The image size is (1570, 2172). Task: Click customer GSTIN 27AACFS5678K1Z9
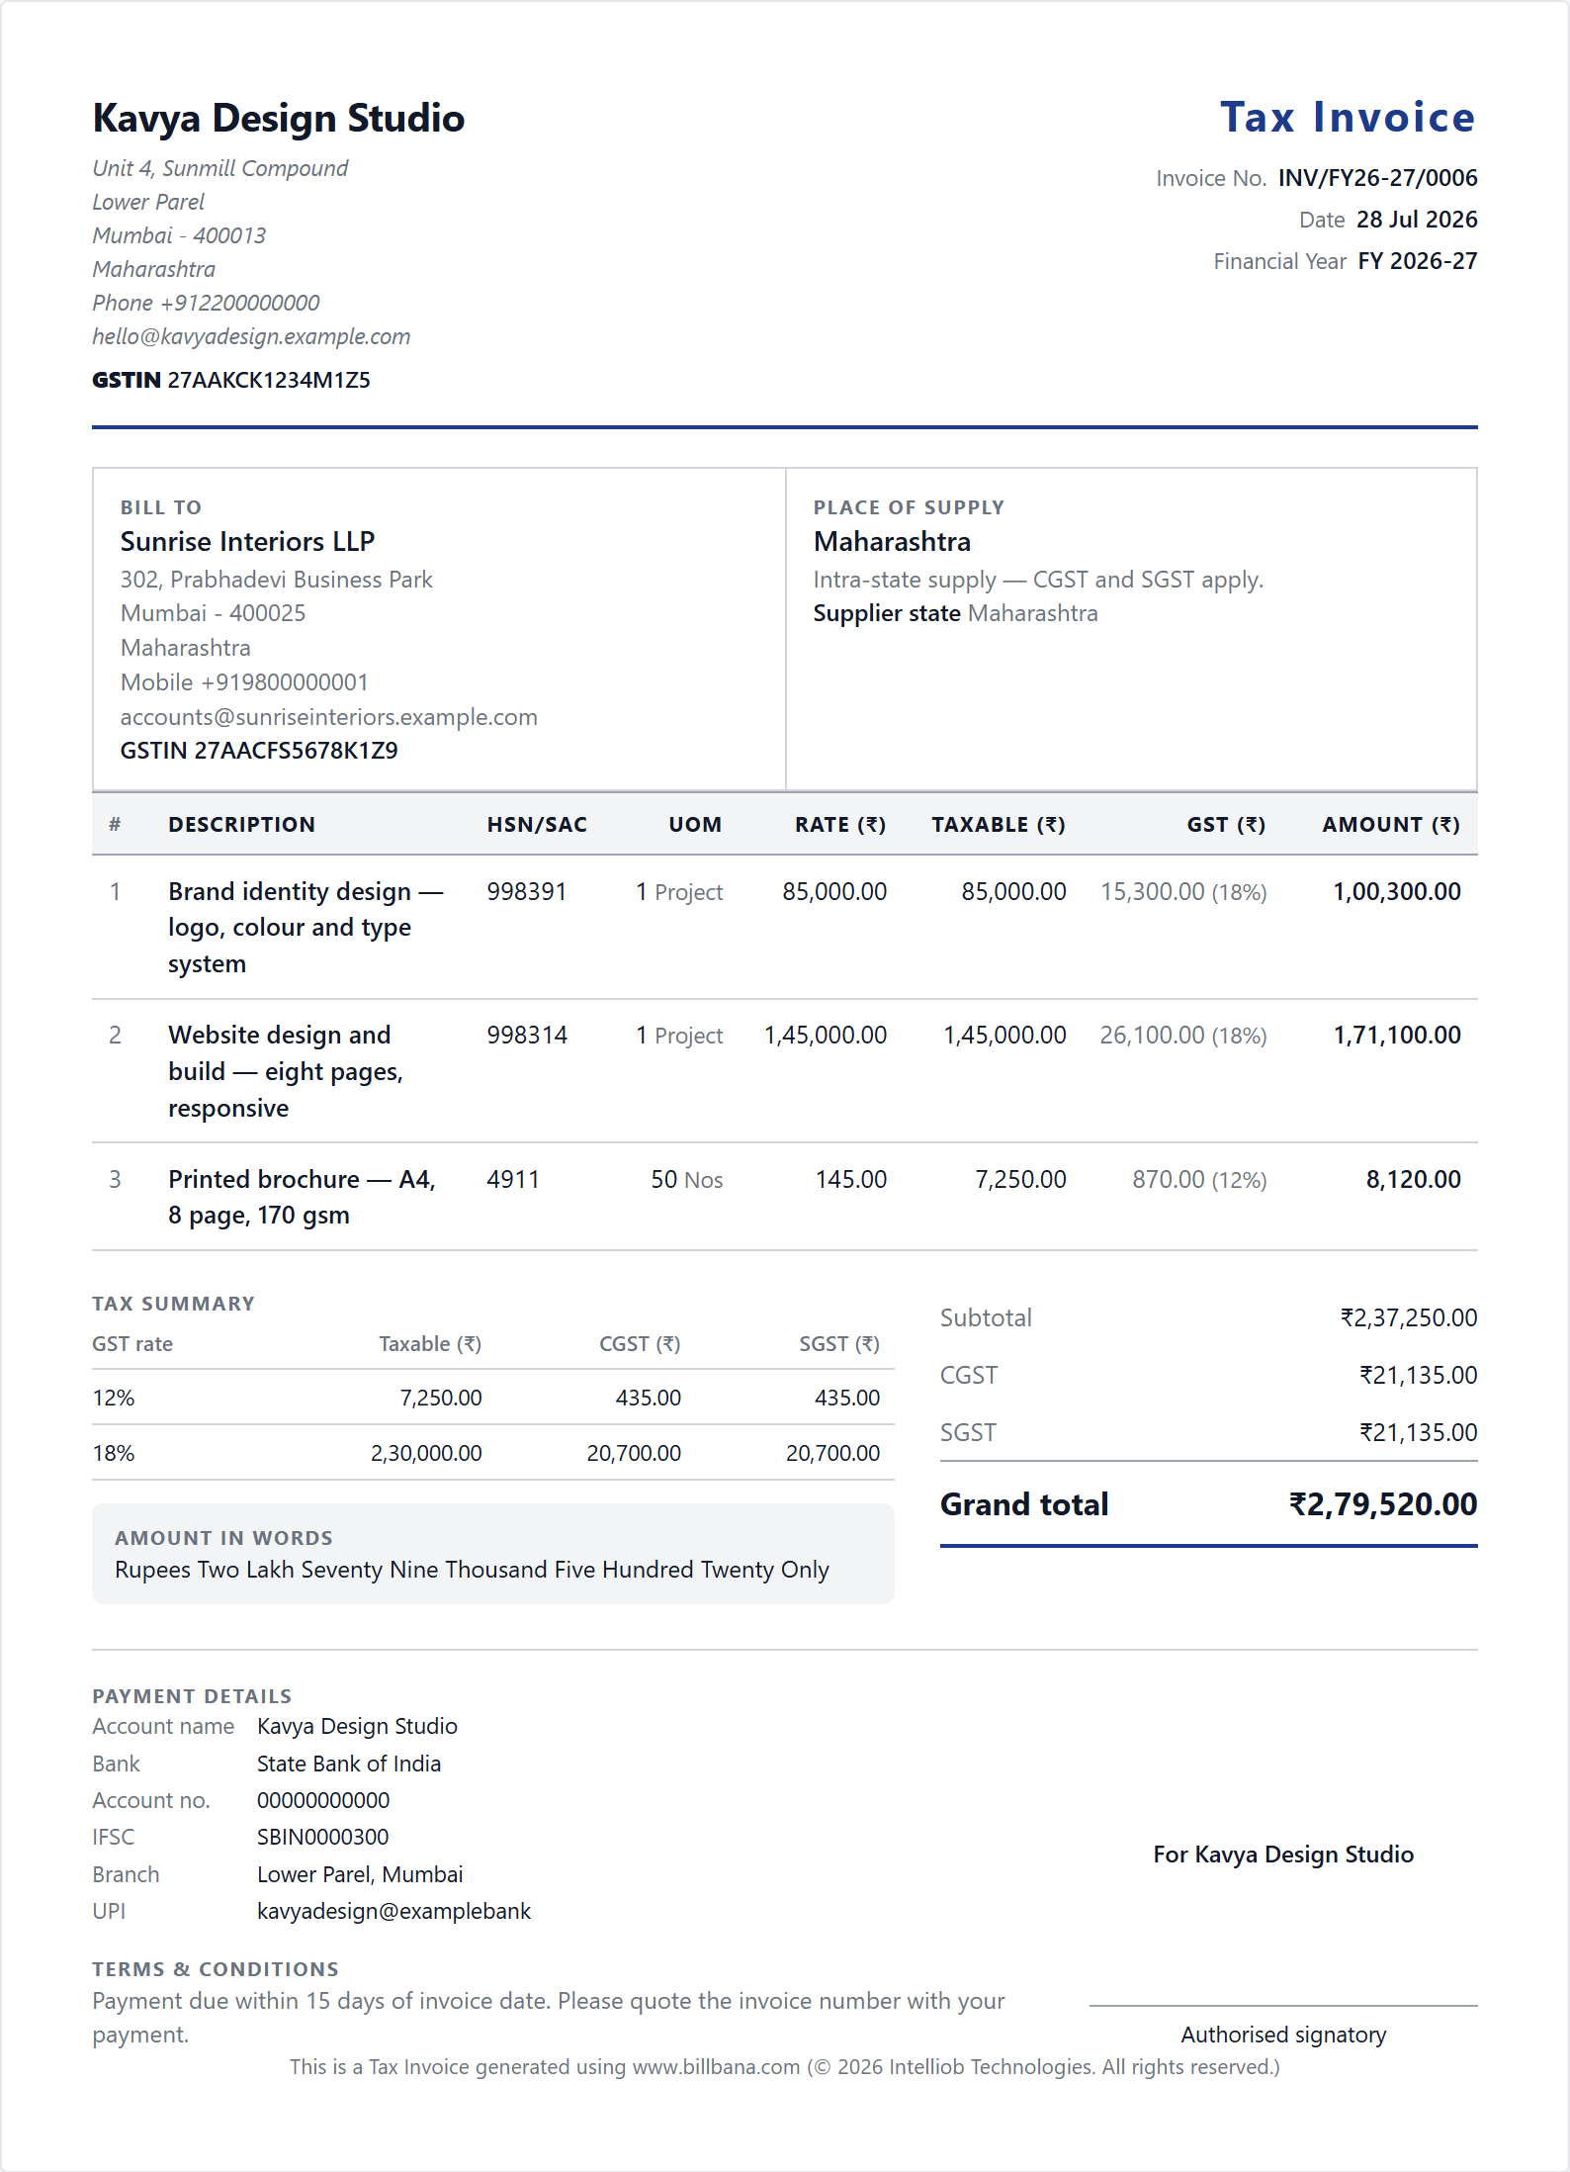[x=259, y=751]
